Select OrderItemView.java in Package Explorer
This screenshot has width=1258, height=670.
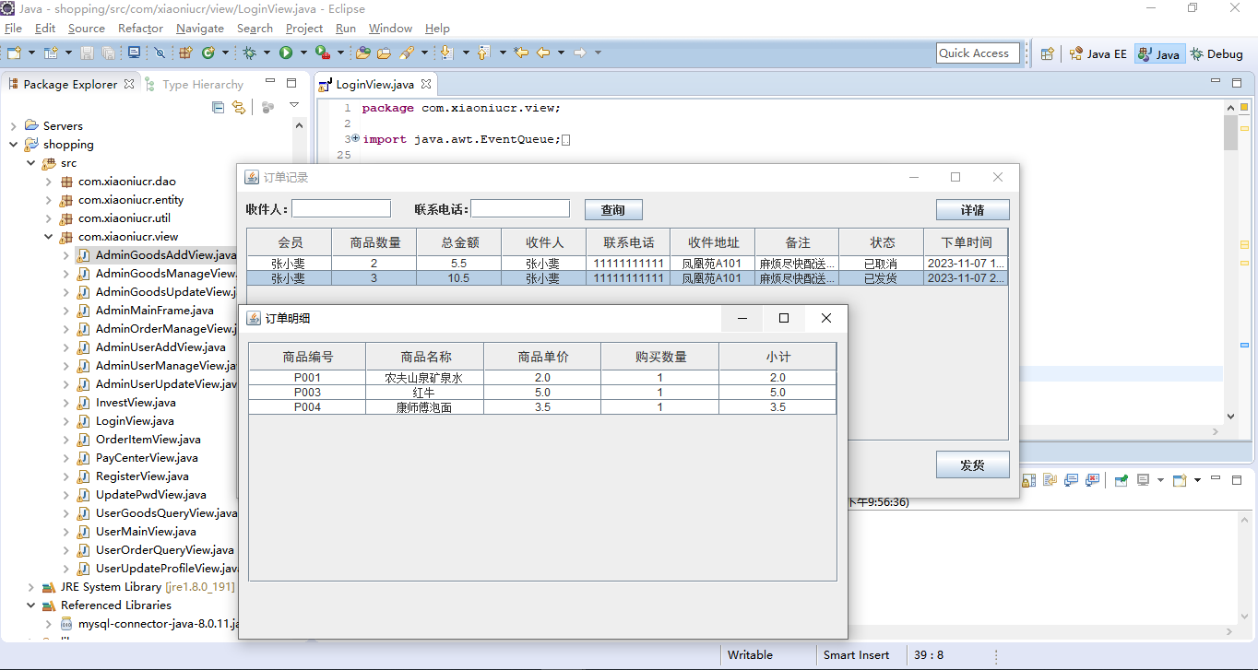click(x=148, y=440)
